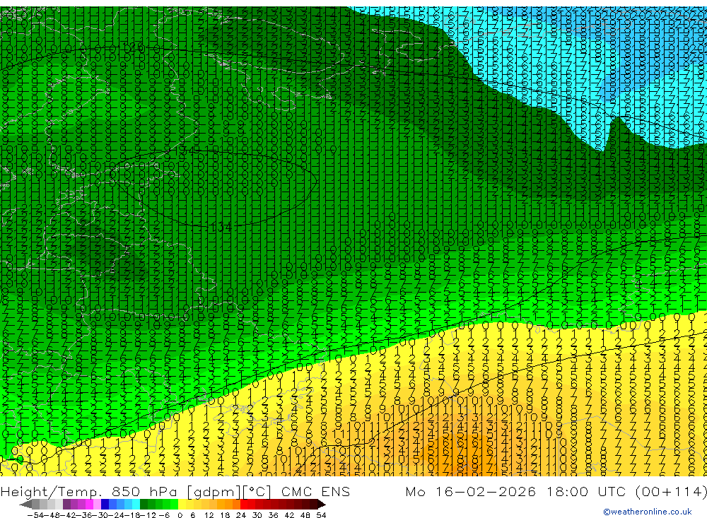Click the bright red legend swatch at 24
The width and height of the screenshot is (707, 518).
coord(244,505)
